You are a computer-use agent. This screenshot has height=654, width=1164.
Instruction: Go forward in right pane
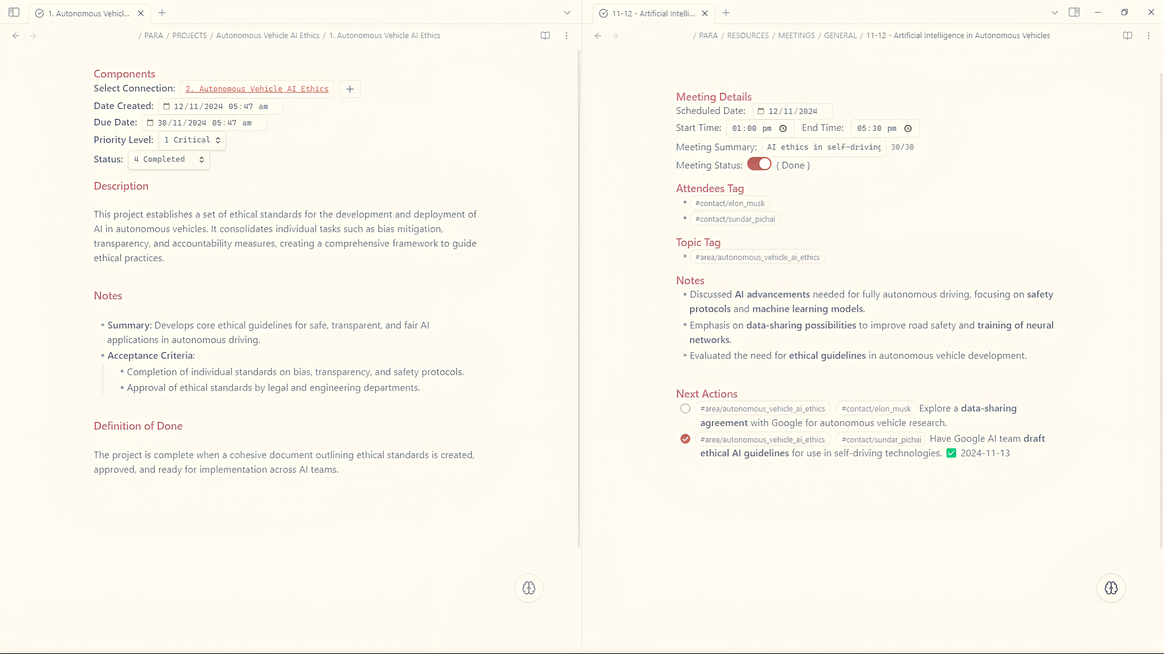615,35
